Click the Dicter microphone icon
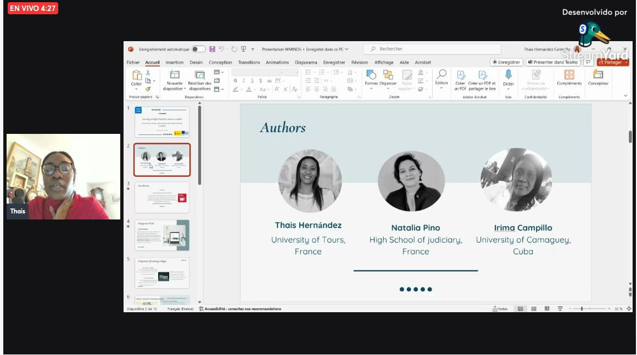The height and width of the screenshot is (355, 637). (509, 75)
